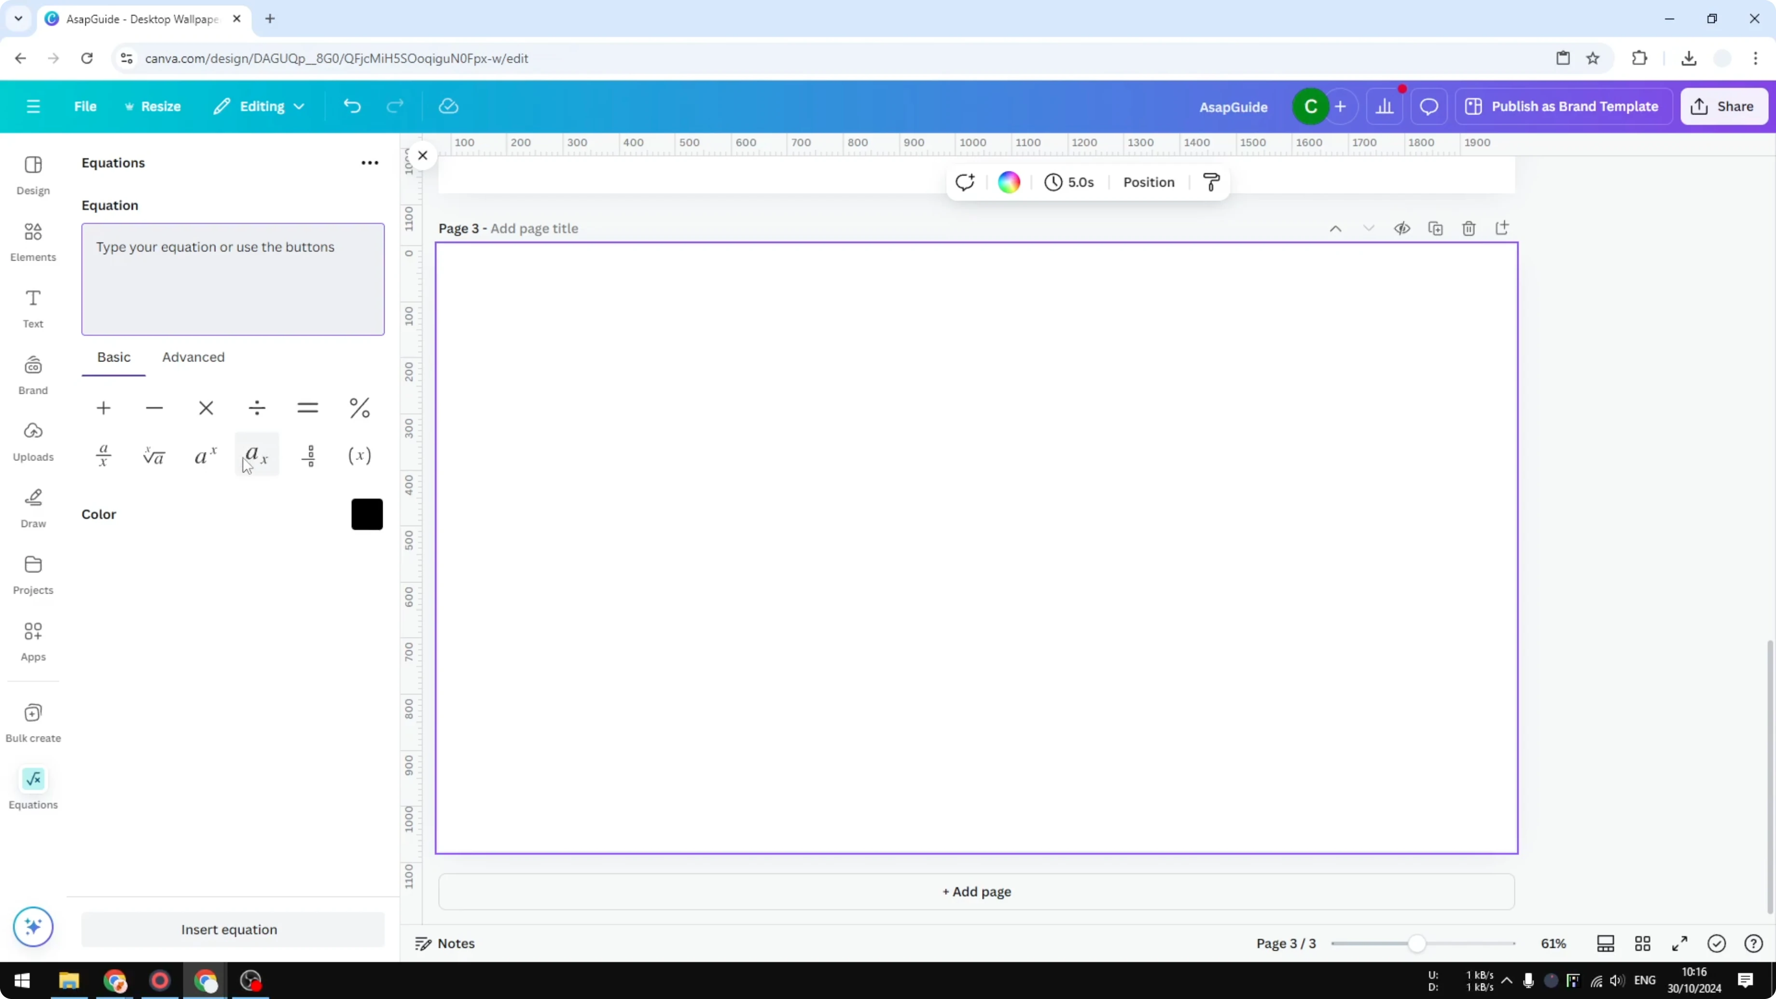Image resolution: width=1776 pixels, height=999 pixels.
Task: Insert the fraction a over x symbol
Action: (103, 454)
